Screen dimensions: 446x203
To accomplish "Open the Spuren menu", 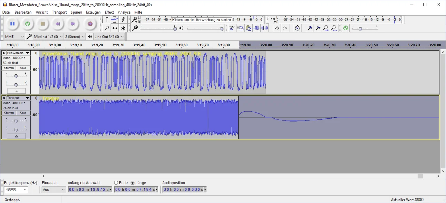I will coord(76,12).
